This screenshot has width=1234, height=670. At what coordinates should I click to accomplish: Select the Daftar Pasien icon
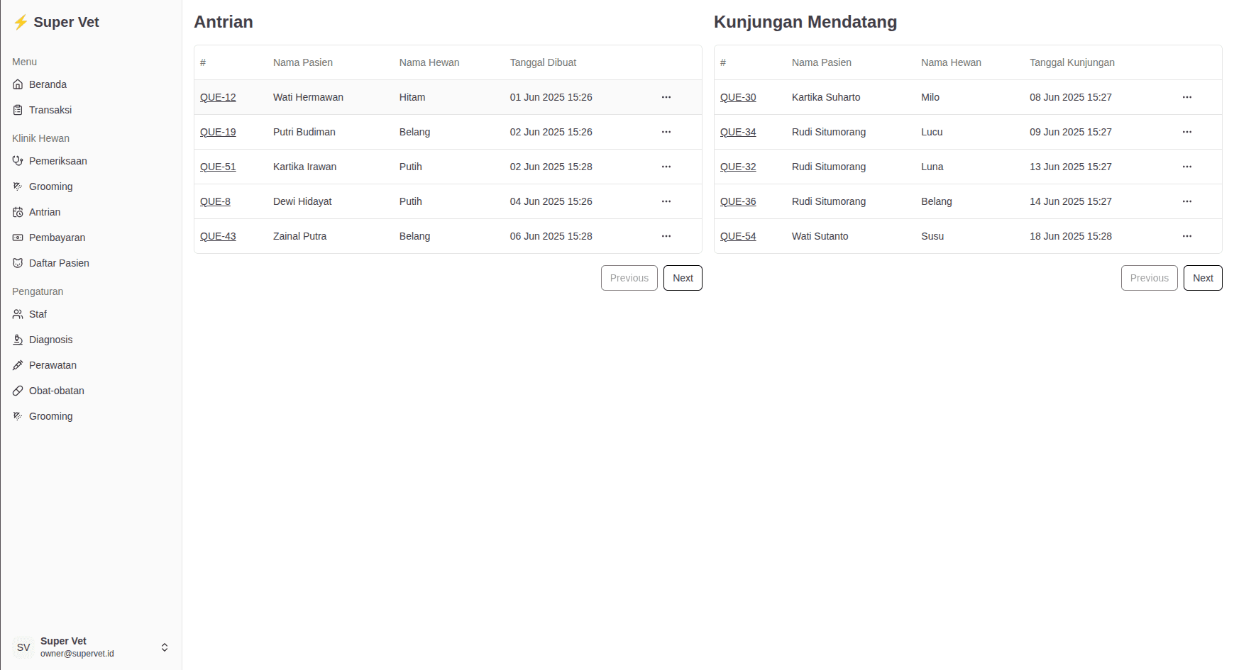click(x=18, y=263)
